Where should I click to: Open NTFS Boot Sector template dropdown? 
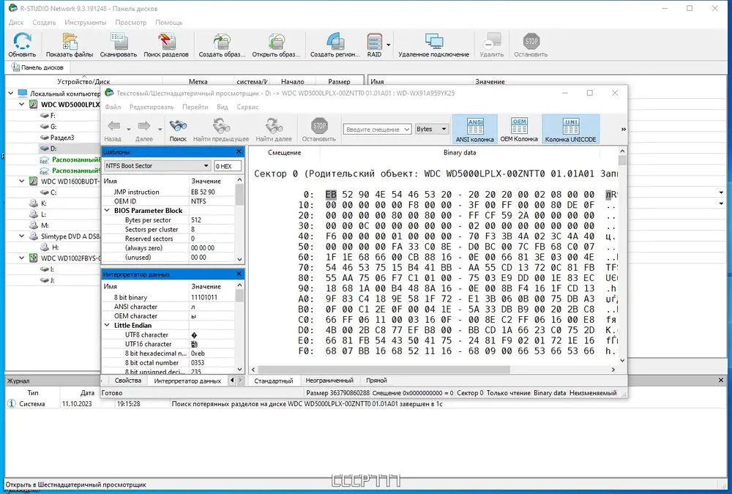[157, 165]
